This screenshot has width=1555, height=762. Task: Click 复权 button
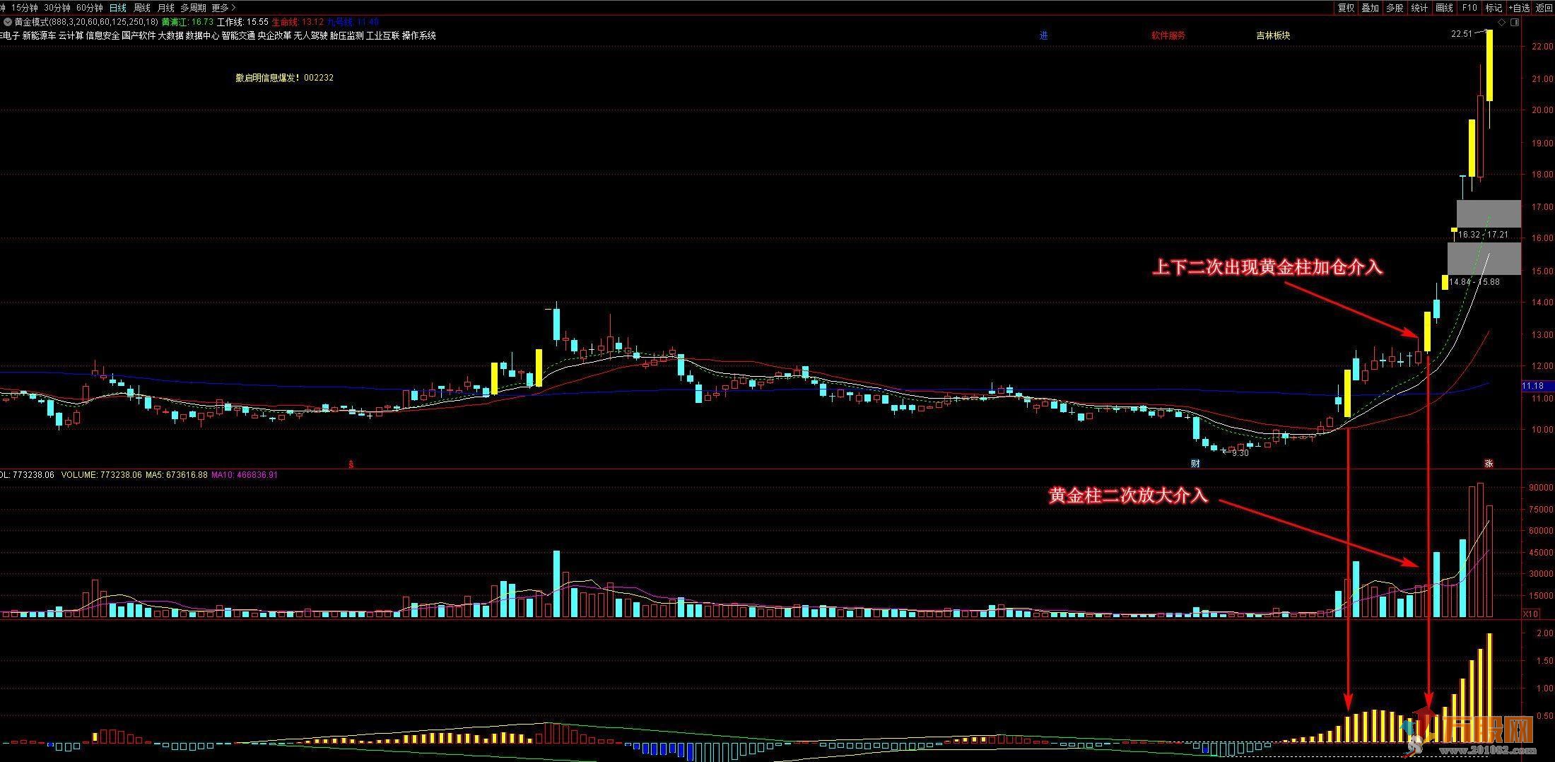pyautogui.click(x=1346, y=8)
